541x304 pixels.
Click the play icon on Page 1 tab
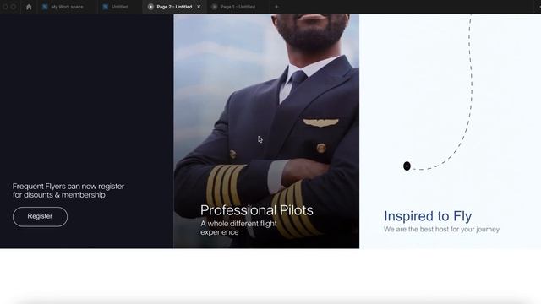point(214,7)
